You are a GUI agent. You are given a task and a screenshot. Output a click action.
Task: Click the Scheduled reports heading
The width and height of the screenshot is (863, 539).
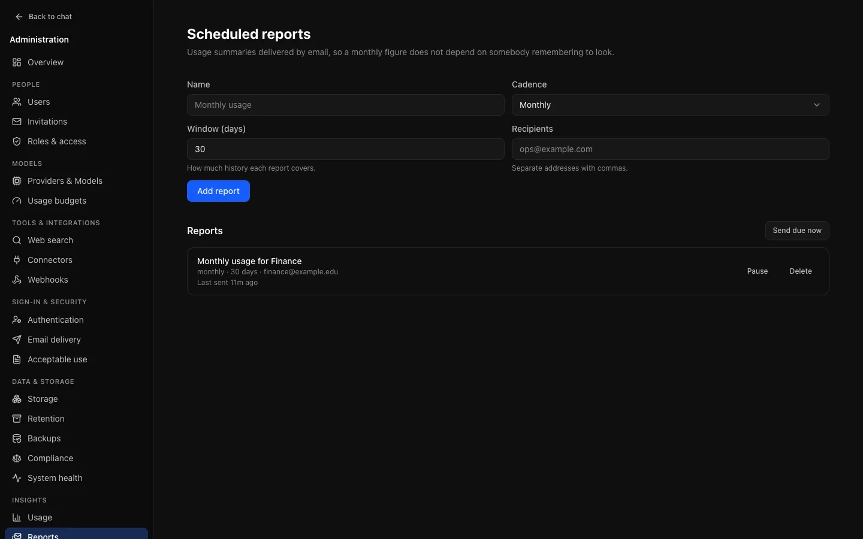click(249, 34)
